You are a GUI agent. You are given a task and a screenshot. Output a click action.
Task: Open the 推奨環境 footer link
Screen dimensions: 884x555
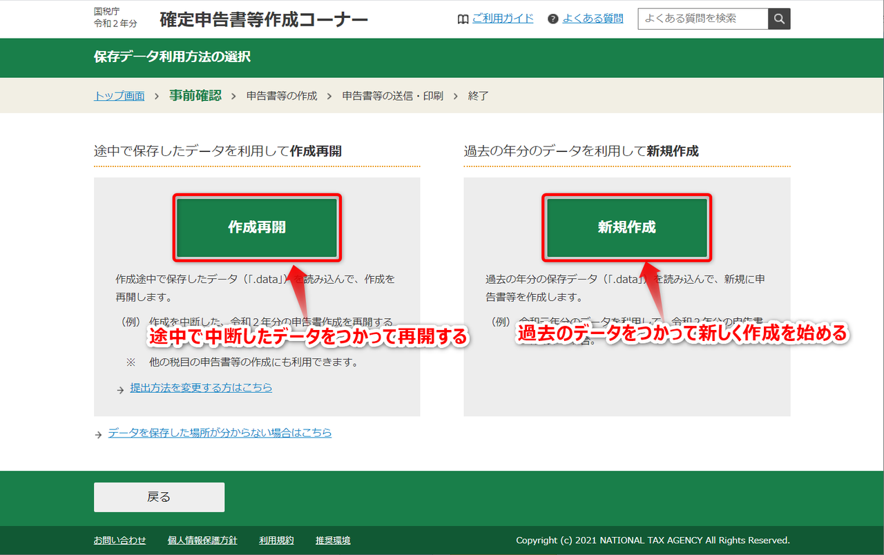click(333, 541)
